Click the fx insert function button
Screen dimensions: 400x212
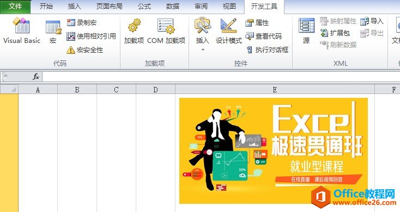36,77
